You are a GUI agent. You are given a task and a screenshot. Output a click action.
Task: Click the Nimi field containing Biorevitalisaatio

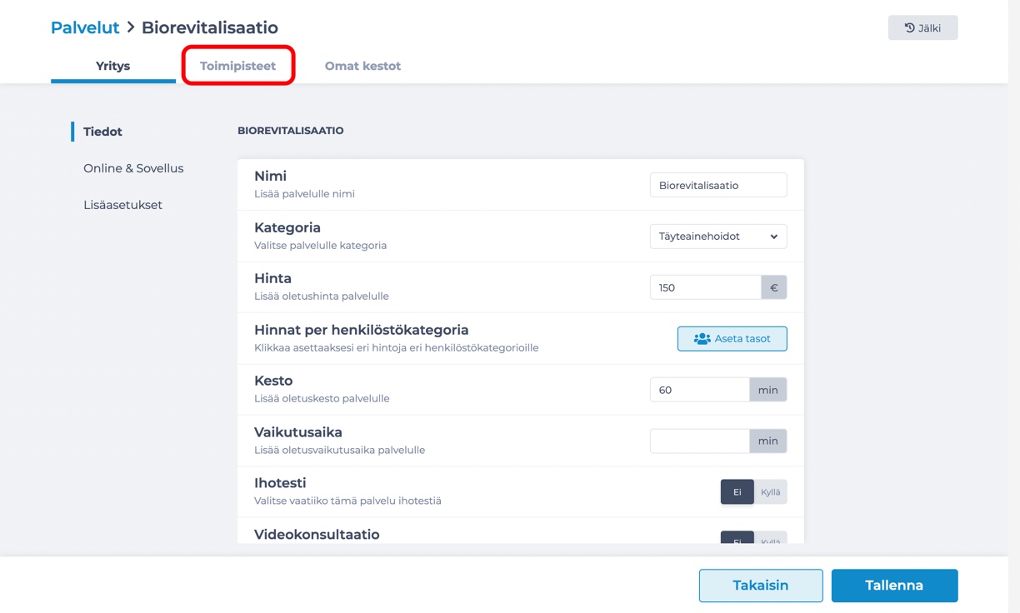718,185
